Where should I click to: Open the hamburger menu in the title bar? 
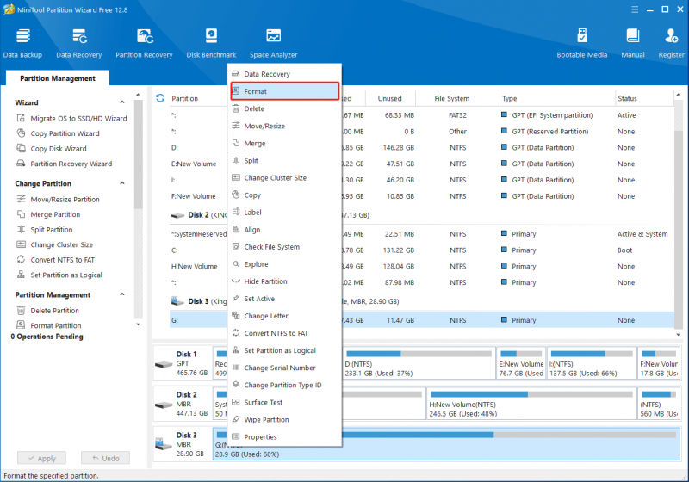pyautogui.click(x=635, y=9)
